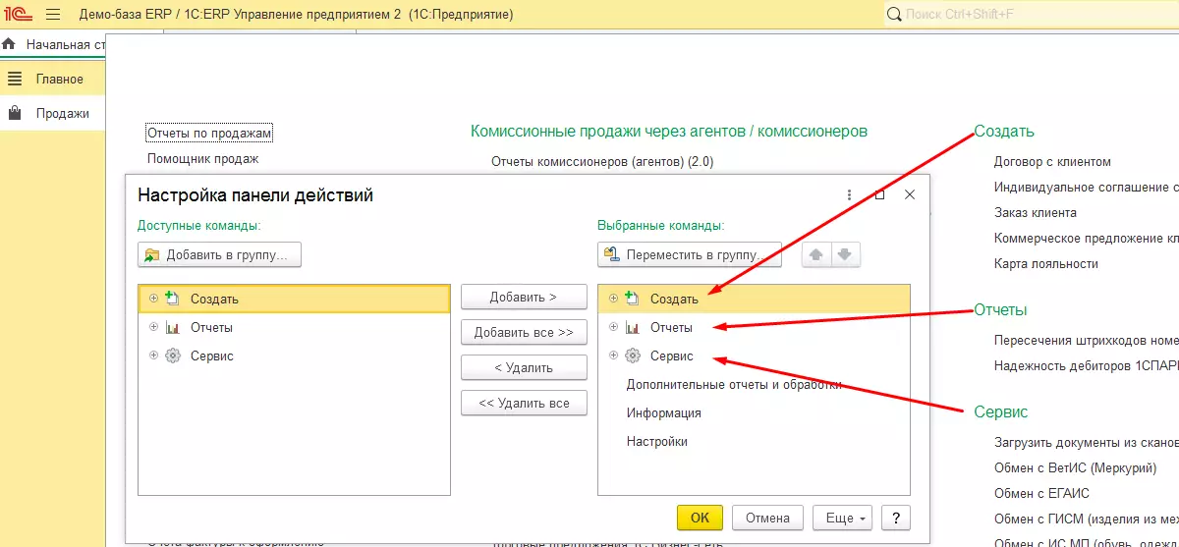
Task: Click the Главное section lines icon
Action: (x=14, y=79)
